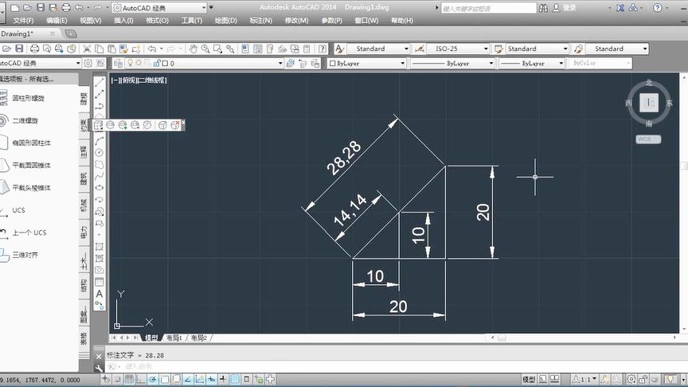
Task: Open the AutoCAD 经典 workspace dropdown
Action: (160, 8)
